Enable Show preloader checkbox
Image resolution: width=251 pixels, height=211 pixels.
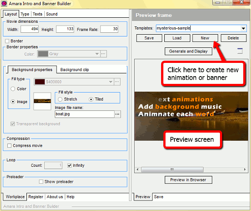click(x=41, y=182)
